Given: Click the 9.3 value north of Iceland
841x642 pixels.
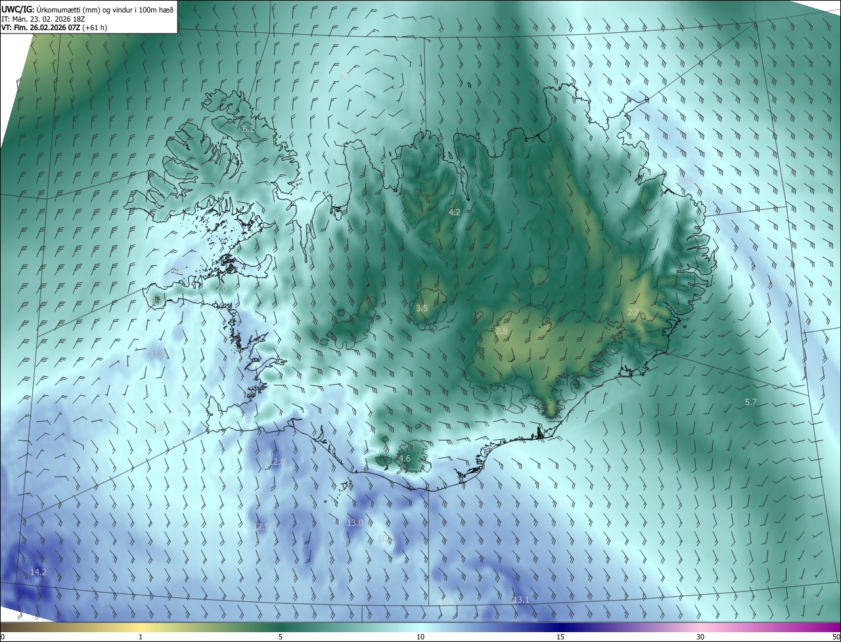Looking at the screenshot, I should 345,77.
